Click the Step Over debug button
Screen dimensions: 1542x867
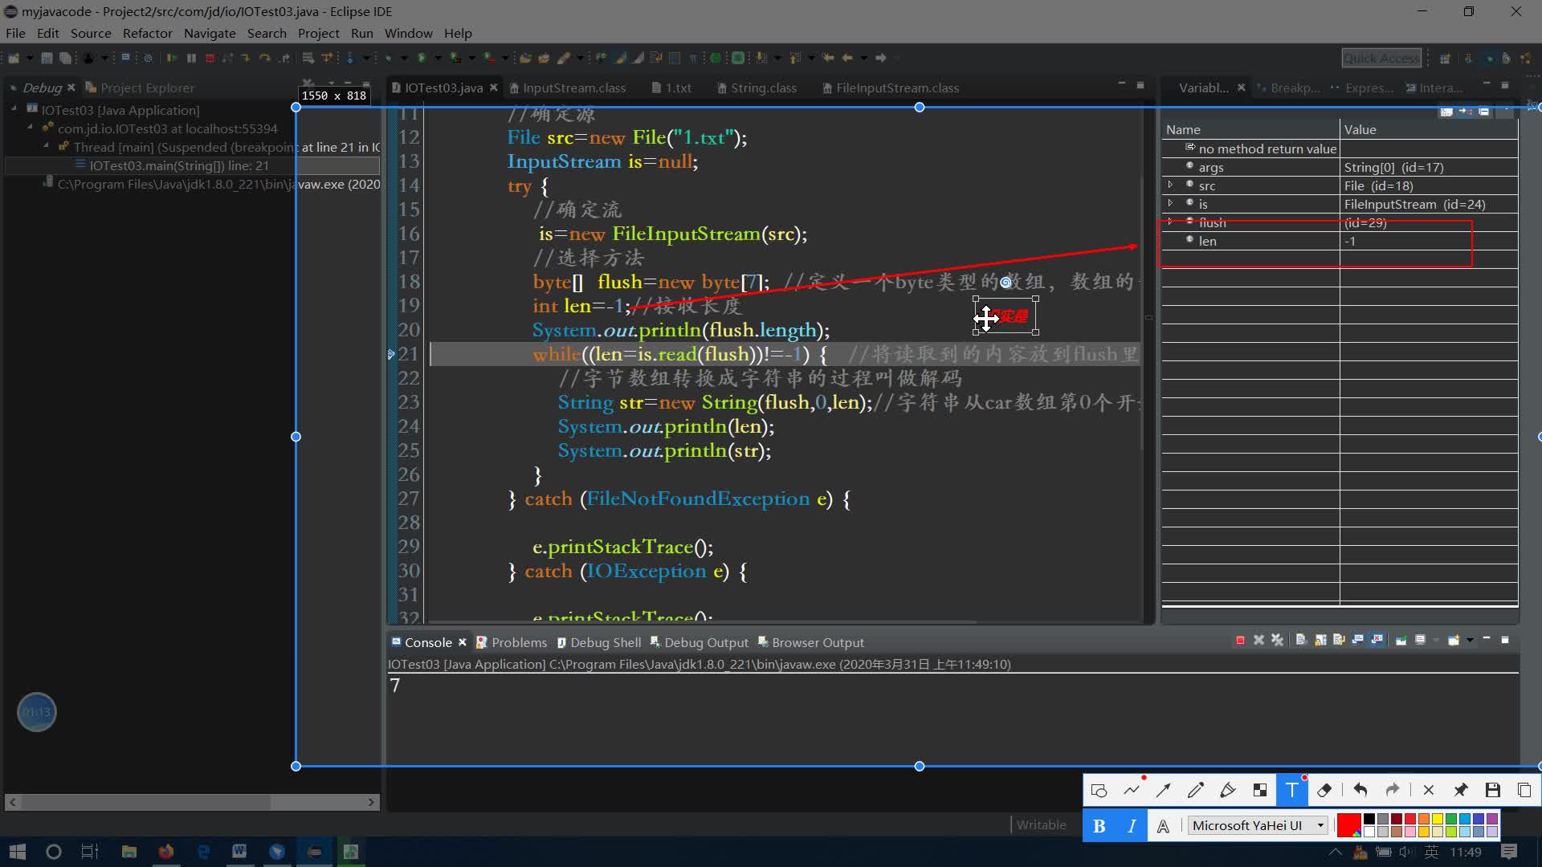point(265,58)
